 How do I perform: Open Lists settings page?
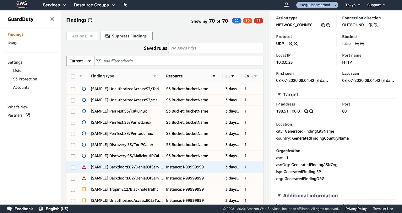click(17, 71)
